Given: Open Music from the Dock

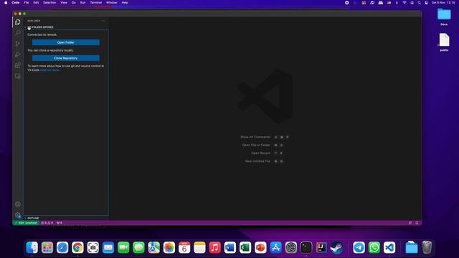Looking at the screenshot, I should coord(215,247).
